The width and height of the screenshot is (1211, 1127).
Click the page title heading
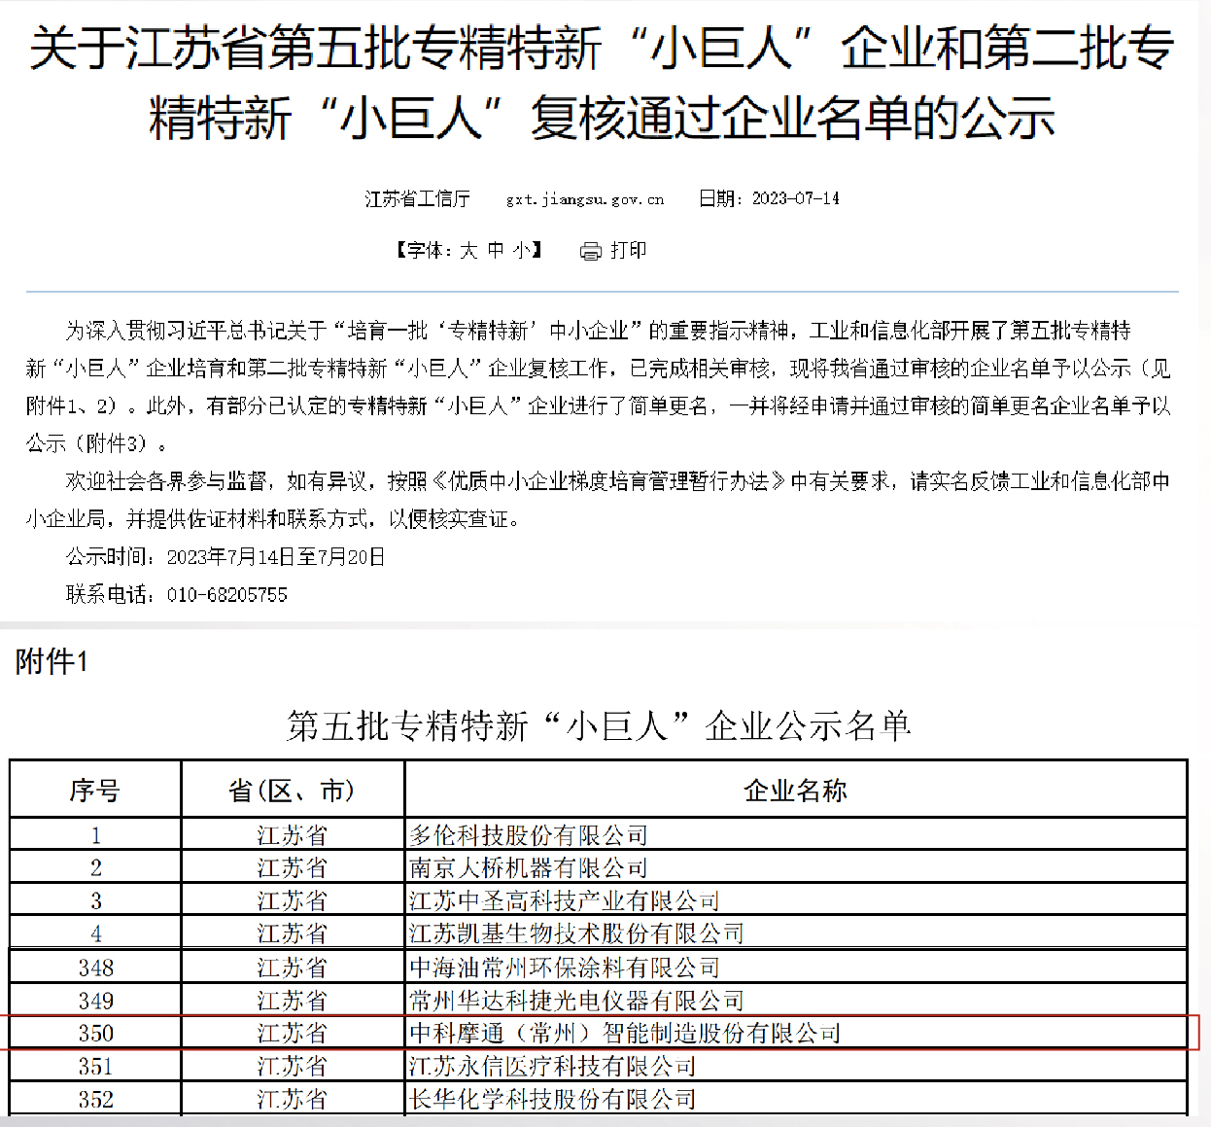[603, 83]
